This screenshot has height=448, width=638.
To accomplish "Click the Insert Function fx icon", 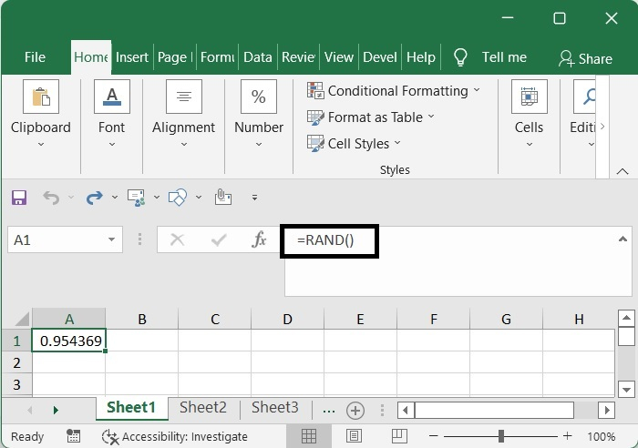I will pos(259,239).
